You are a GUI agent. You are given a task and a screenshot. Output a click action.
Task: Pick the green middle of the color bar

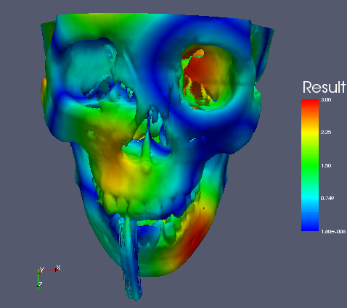pos(310,166)
